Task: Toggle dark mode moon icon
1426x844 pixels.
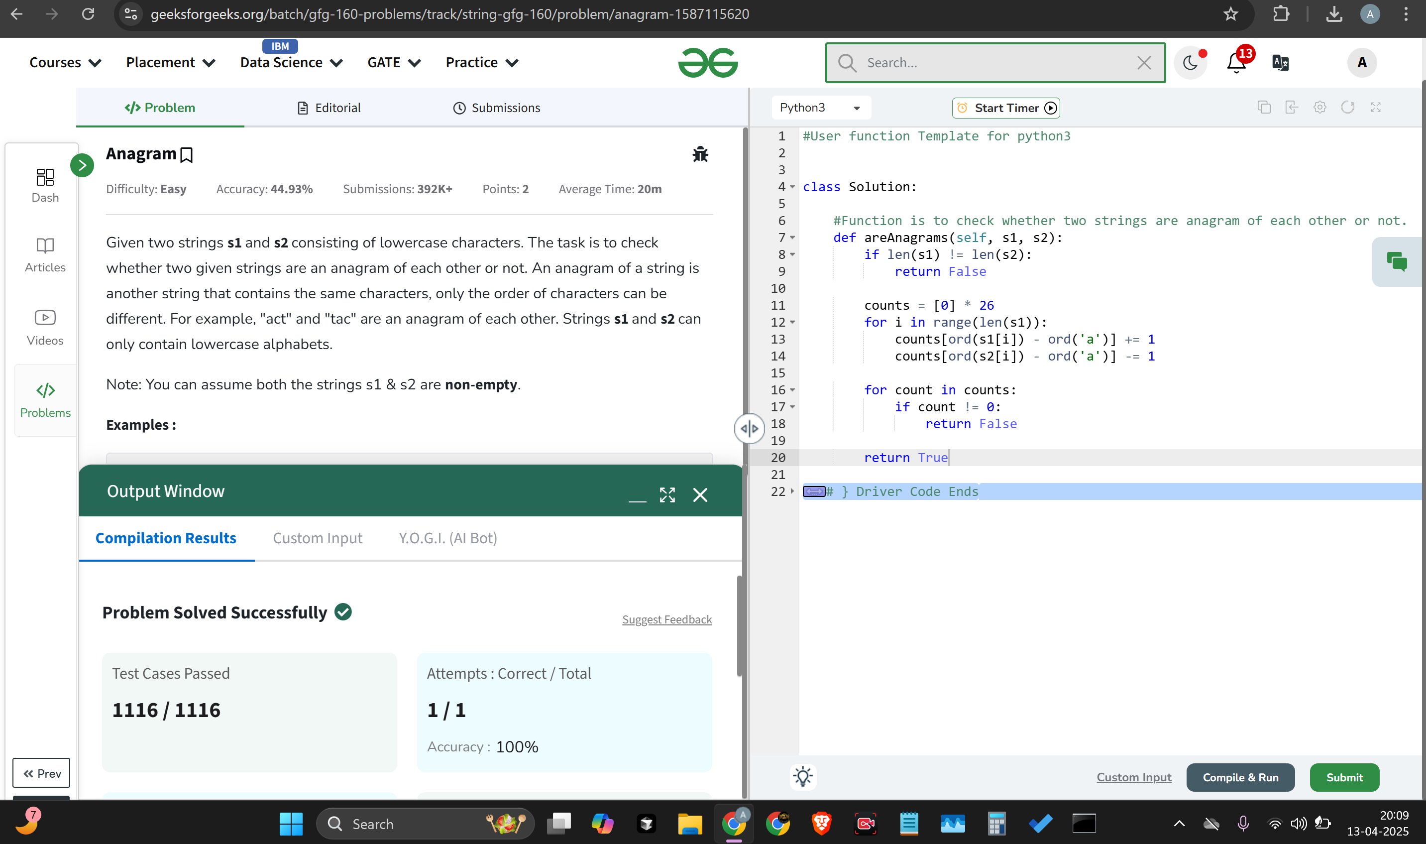Action: (1190, 63)
